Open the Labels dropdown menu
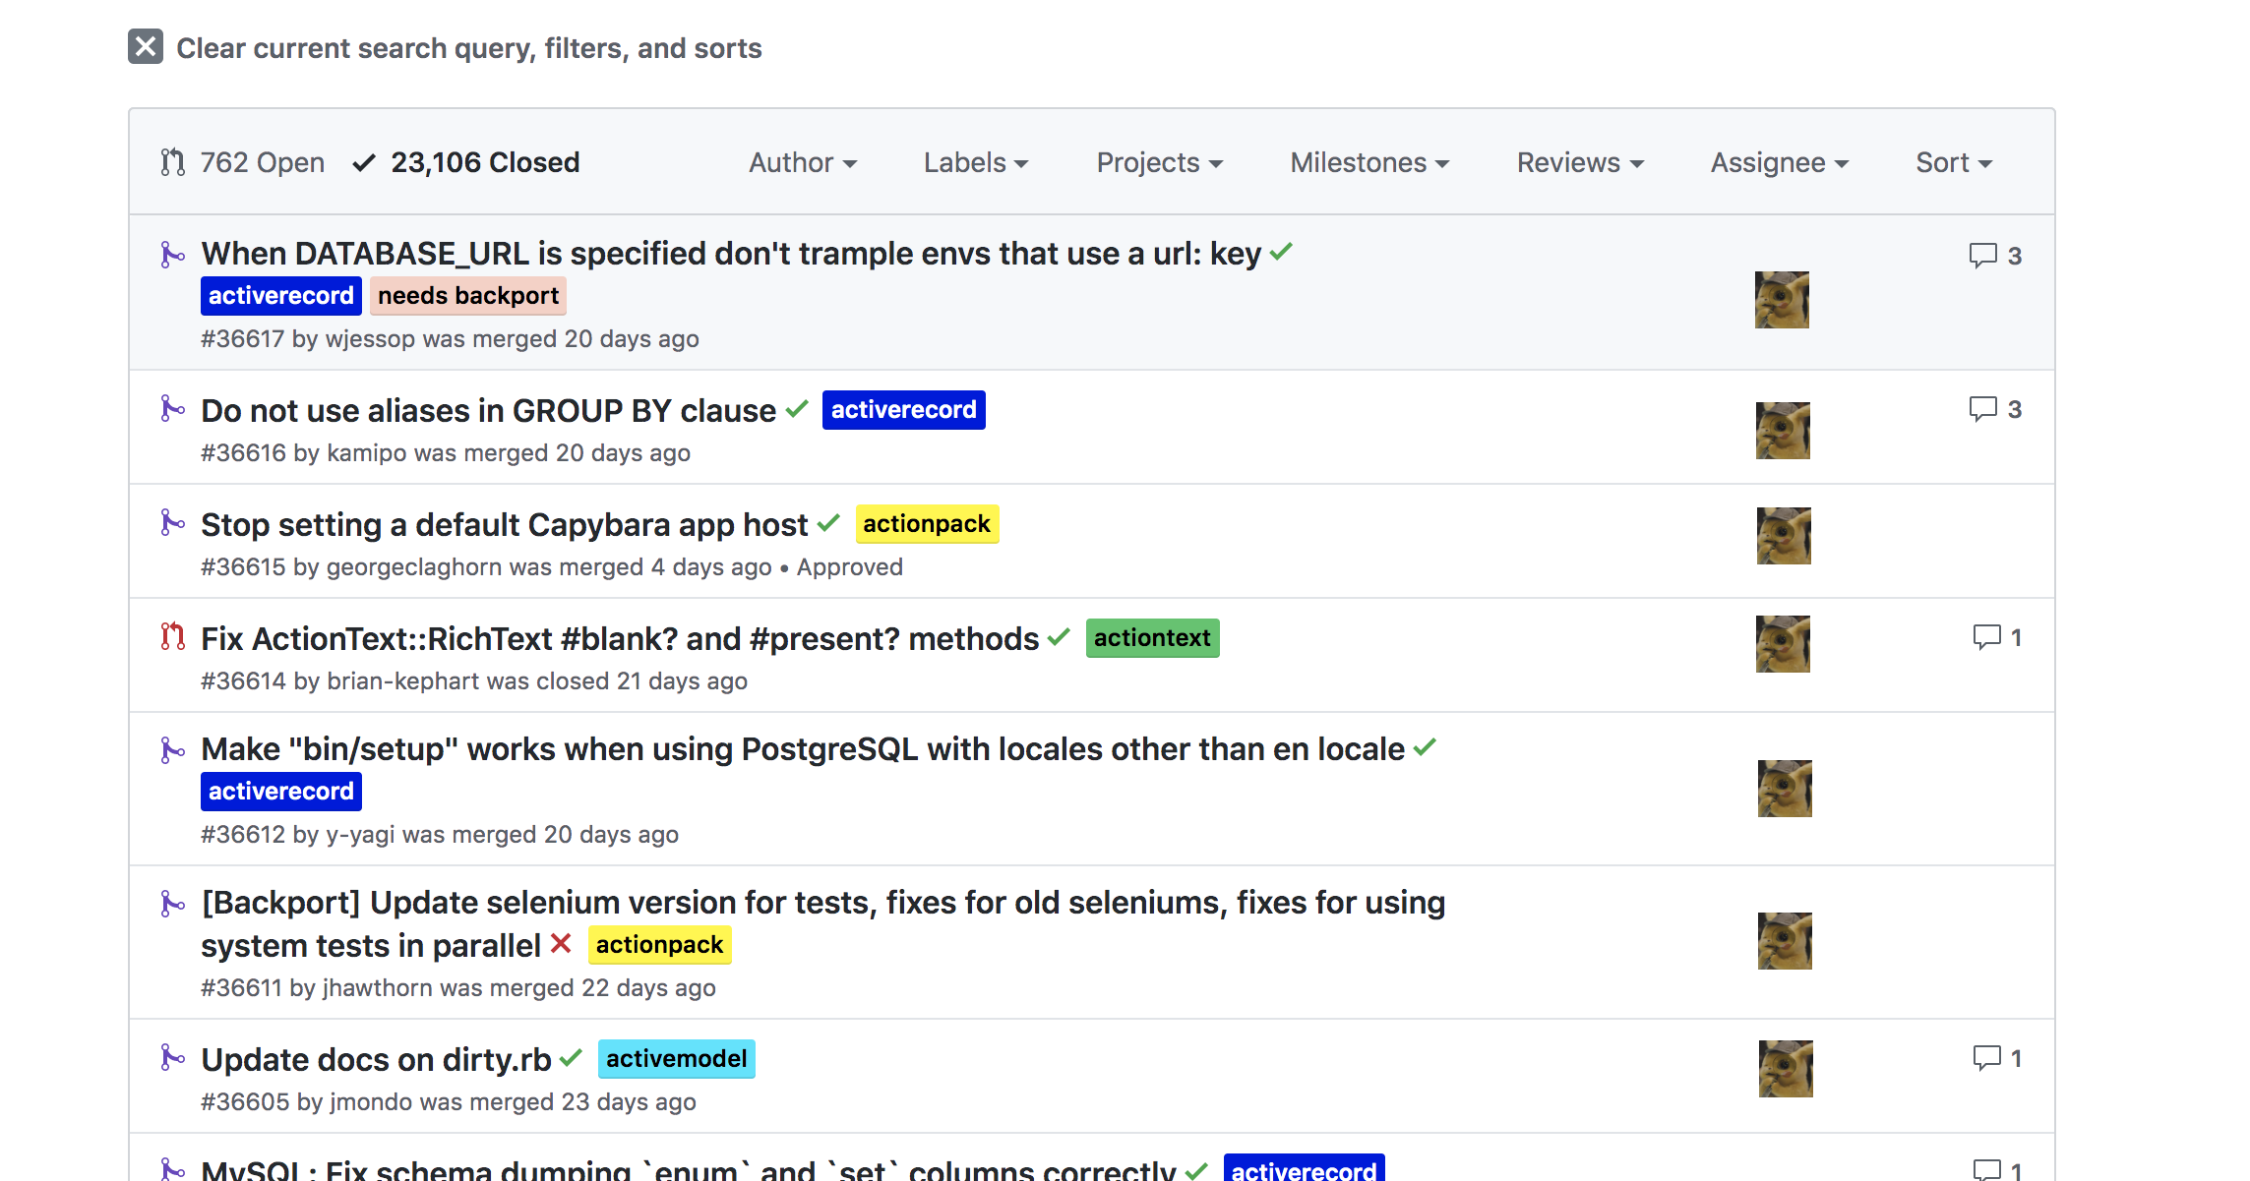 click(x=975, y=162)
